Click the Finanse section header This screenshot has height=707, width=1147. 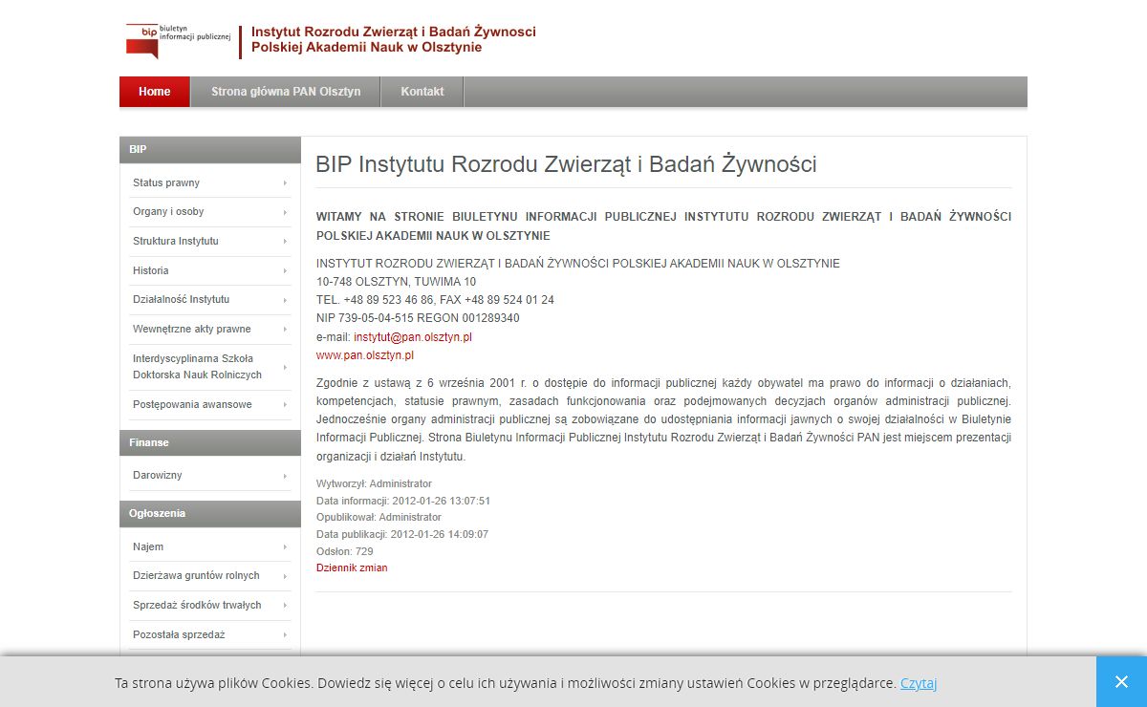click(x=210, y=442)
